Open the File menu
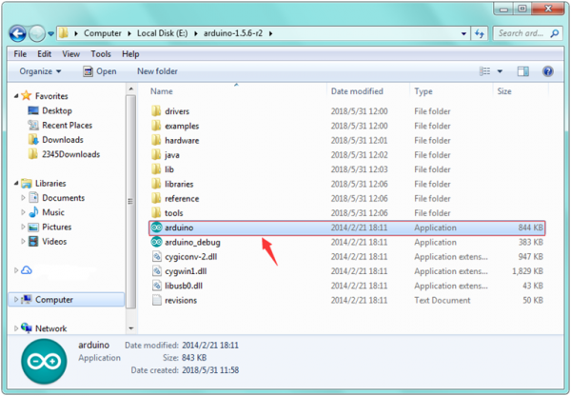 coord(20,54)
